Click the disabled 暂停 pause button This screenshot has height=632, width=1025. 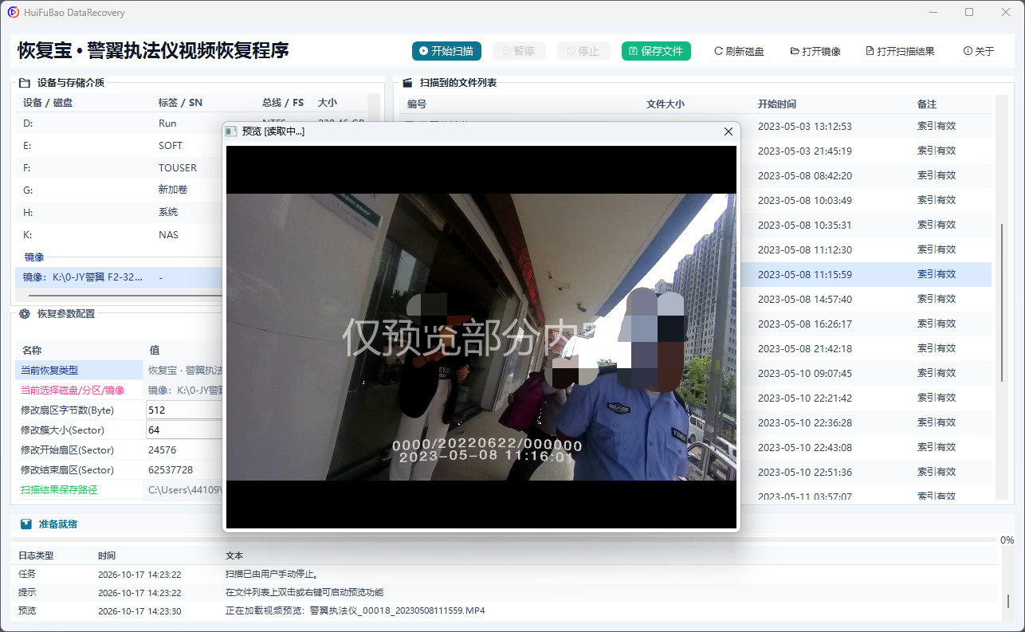click(x=519, y=51)
